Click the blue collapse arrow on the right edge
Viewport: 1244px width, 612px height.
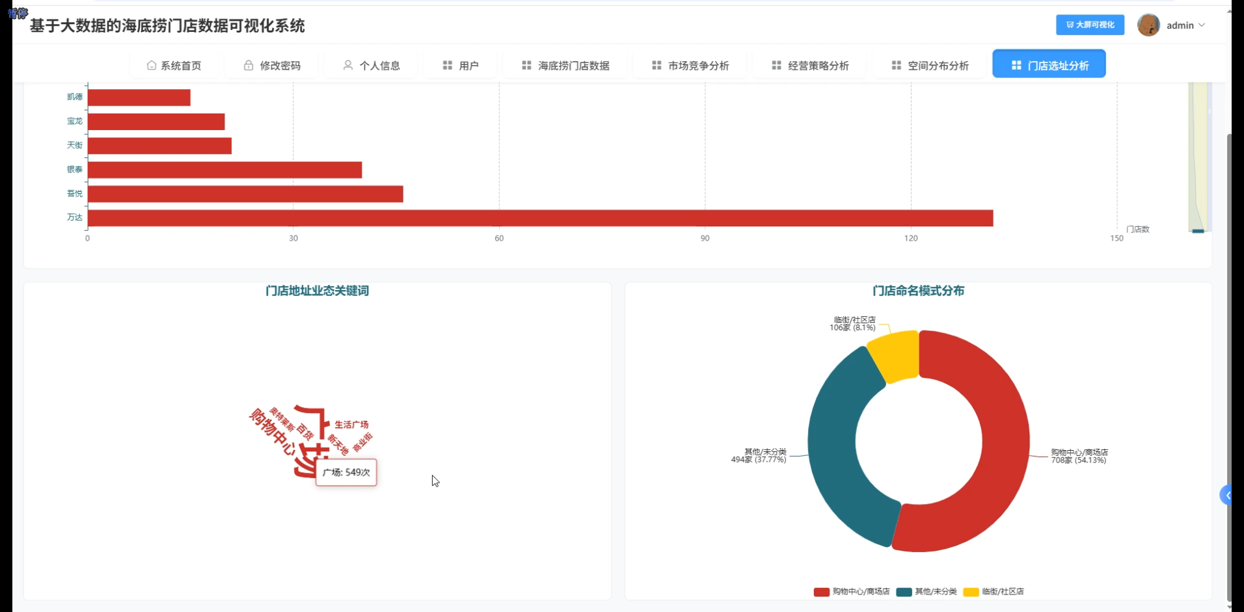(1226, 496)
